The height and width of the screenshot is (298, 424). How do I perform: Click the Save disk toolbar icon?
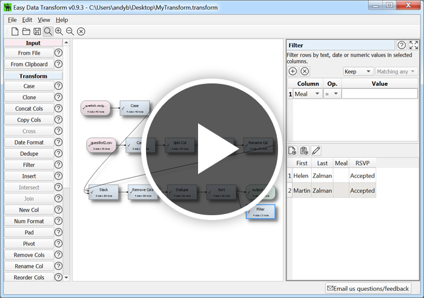click(x=37, y=31)
